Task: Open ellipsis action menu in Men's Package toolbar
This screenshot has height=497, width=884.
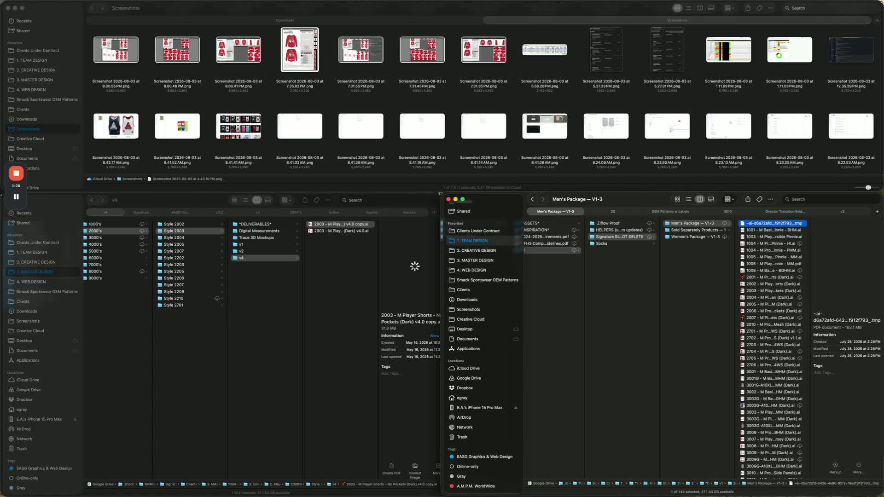Action: tap(771, 199)
